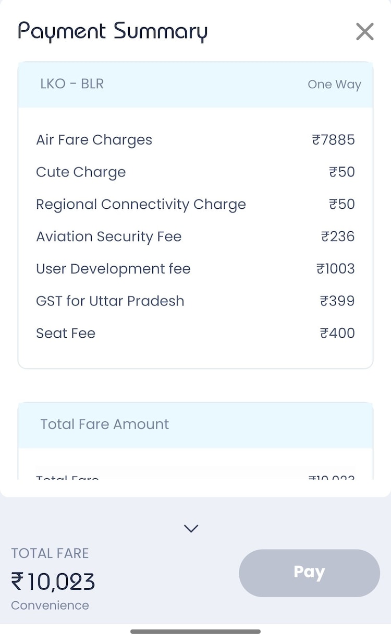This screenshot has width=391, height=641.
Task: Tap the Convenience label under total
Action: coord(50,606)
